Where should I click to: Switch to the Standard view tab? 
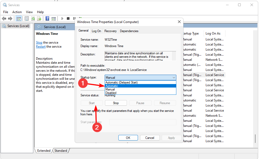click(x=61, y=151)
